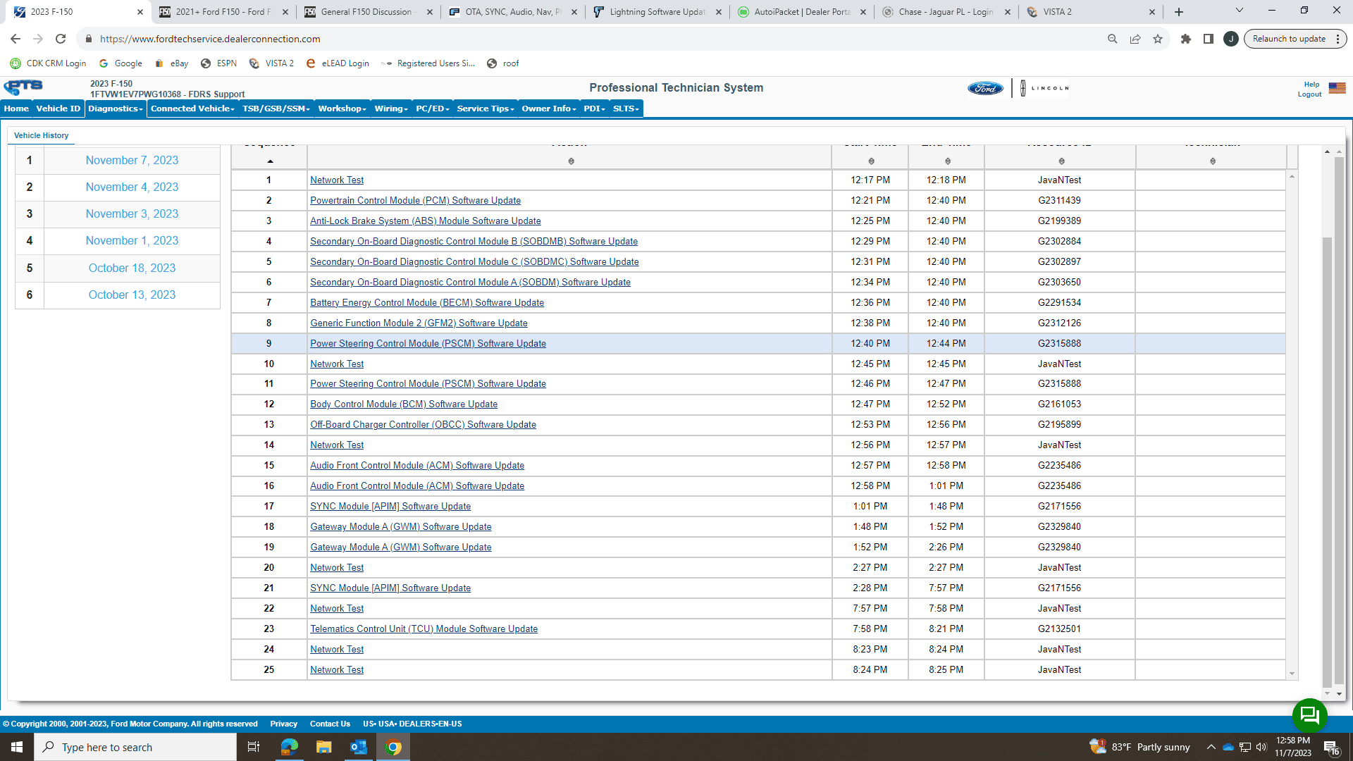Expand the Service Tips dropdown
The width and height of the screenshot is (1353, 761).
(x=485, y=109)
